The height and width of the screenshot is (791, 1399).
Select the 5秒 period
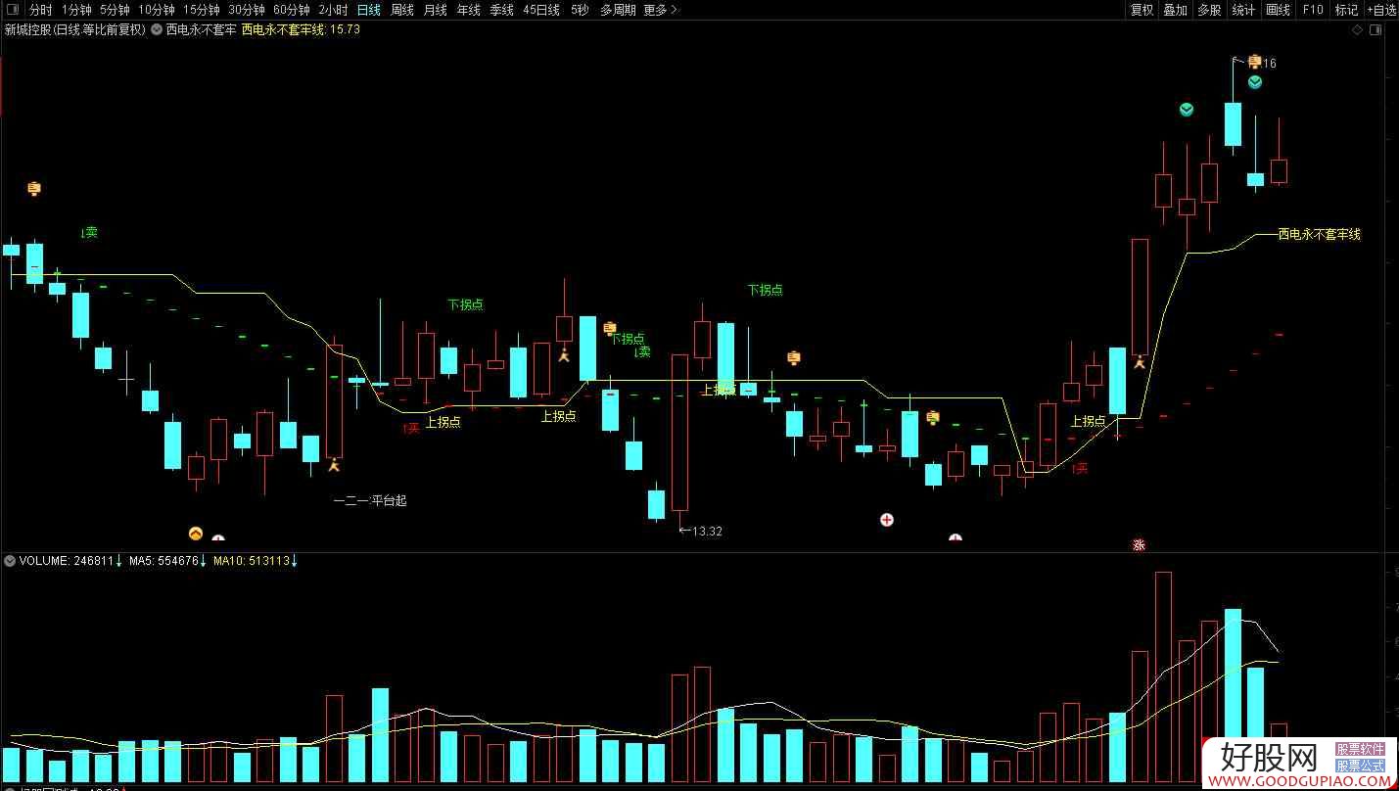pos(580,10)
